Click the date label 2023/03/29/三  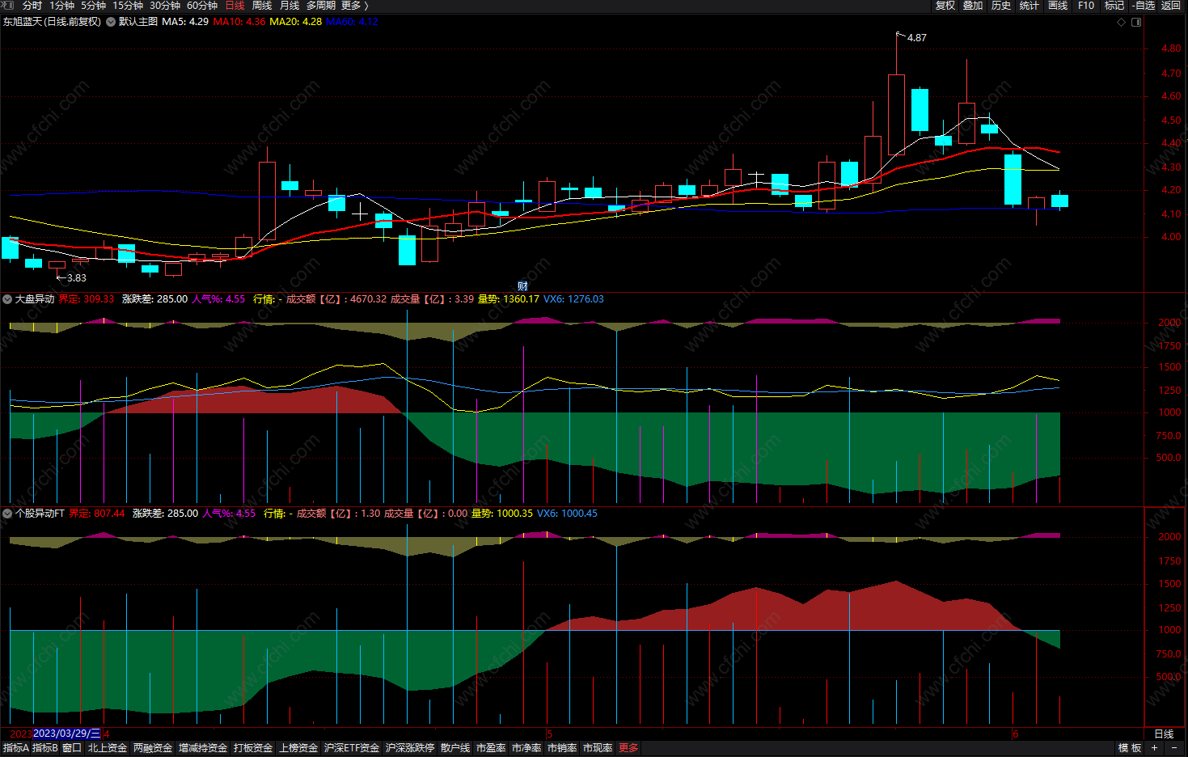pos(66,734)
